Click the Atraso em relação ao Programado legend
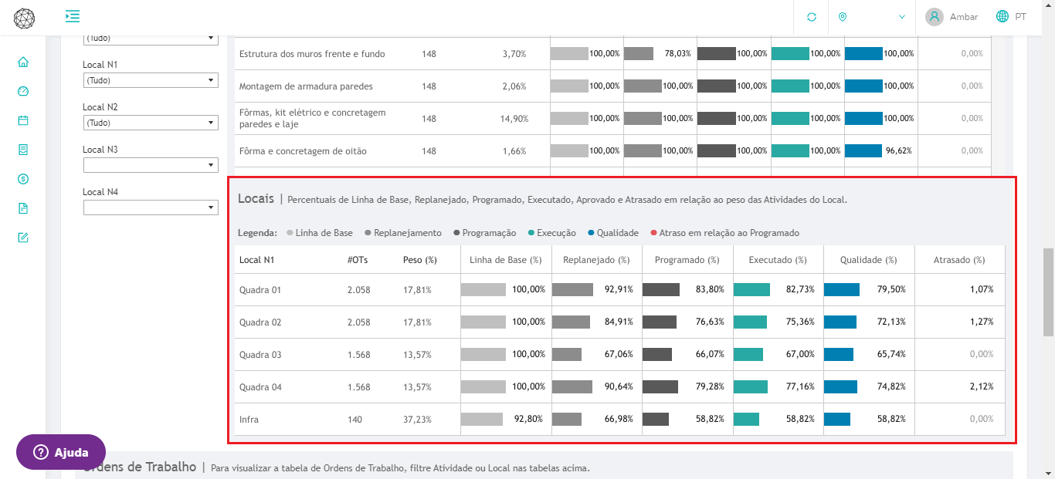The width and height of the screenshot is (1055, 479). click(724, 233)
